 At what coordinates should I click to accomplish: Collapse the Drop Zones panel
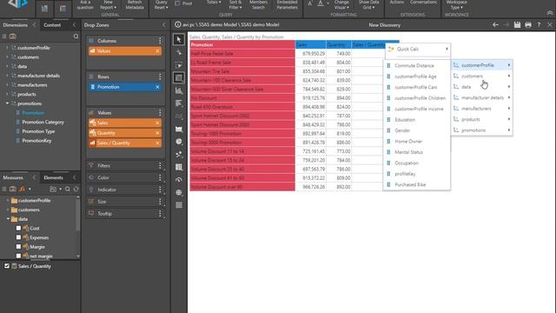point(164,25)
